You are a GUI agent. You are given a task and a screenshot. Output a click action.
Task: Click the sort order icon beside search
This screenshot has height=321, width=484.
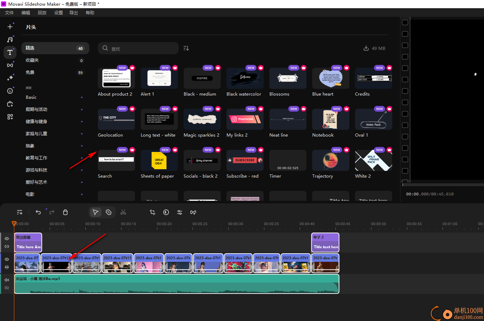coord(186,48)
